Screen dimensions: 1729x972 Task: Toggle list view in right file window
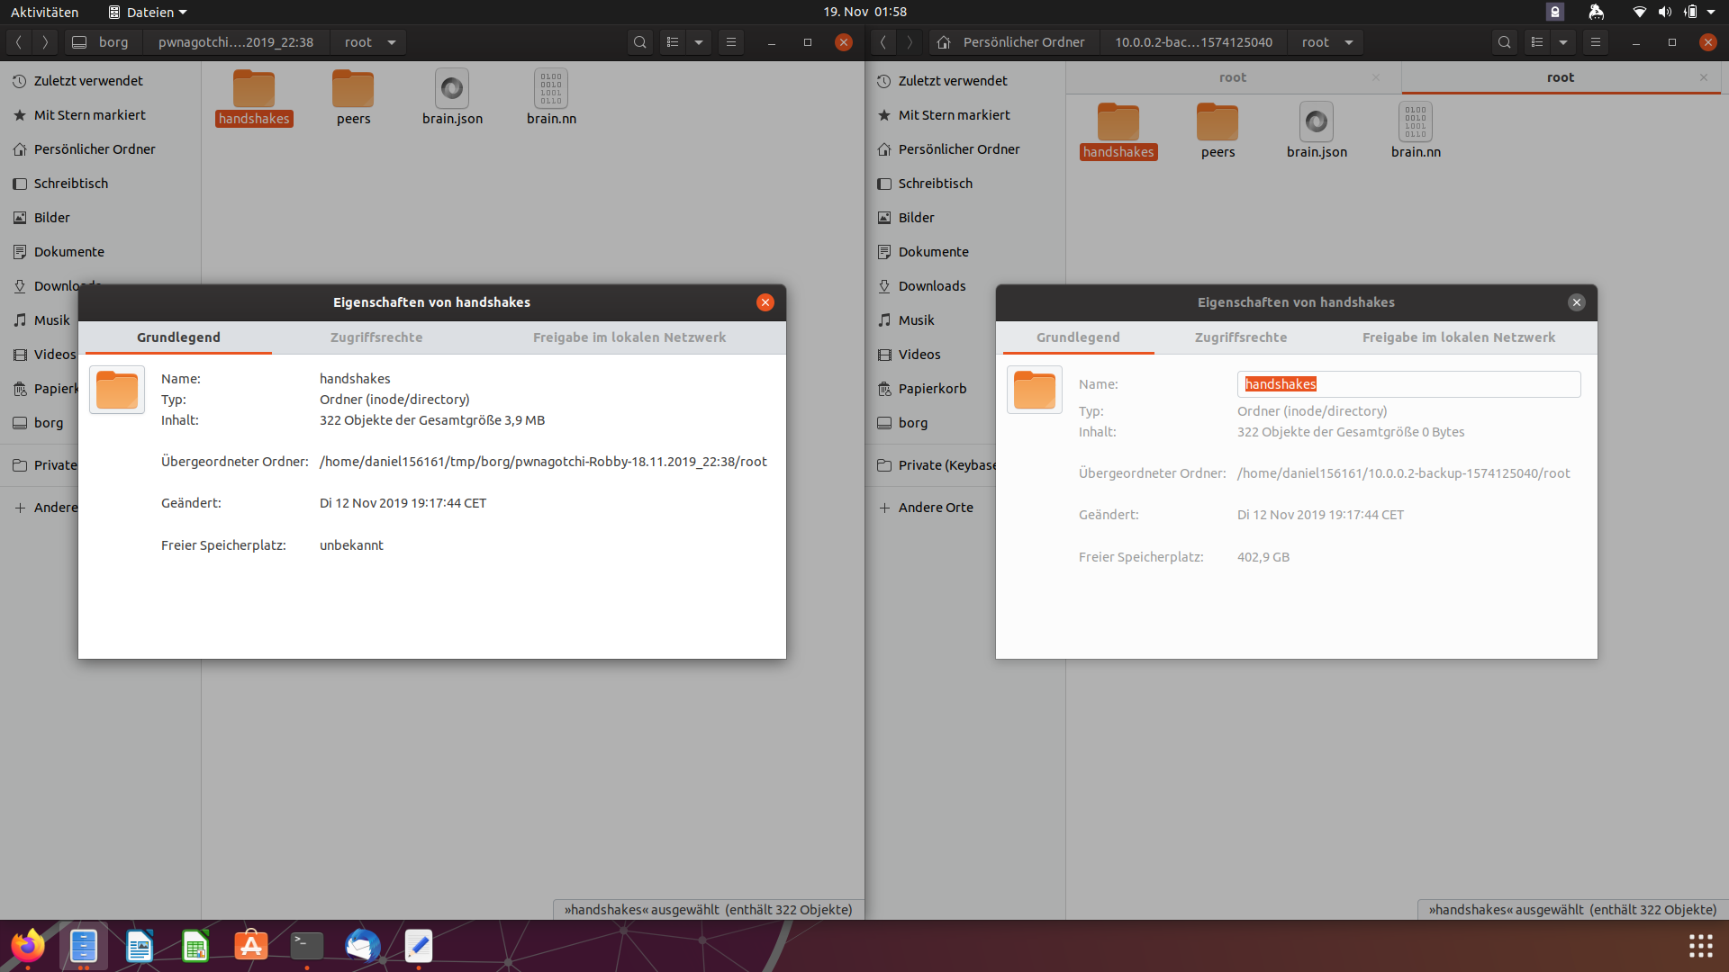[x=1537, y=42]
